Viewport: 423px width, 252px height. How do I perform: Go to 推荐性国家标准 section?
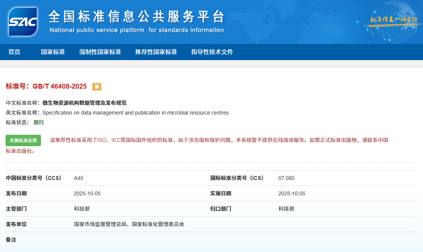tap(156, 52)
